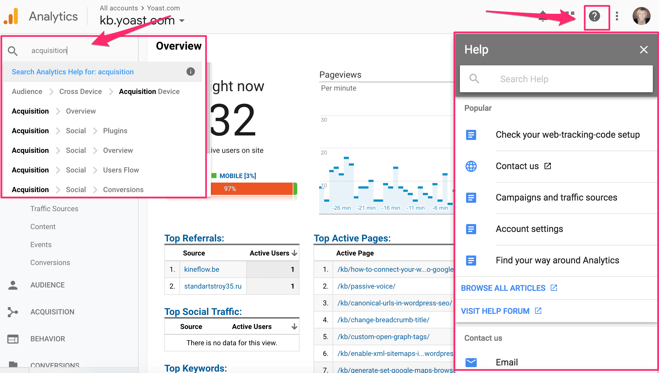This screenshot has height=373, width=659.
Task: Click the Email envelope icon in Help
Action: coord(471,362)
